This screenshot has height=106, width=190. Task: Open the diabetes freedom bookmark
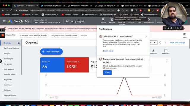tap(150, 14)
